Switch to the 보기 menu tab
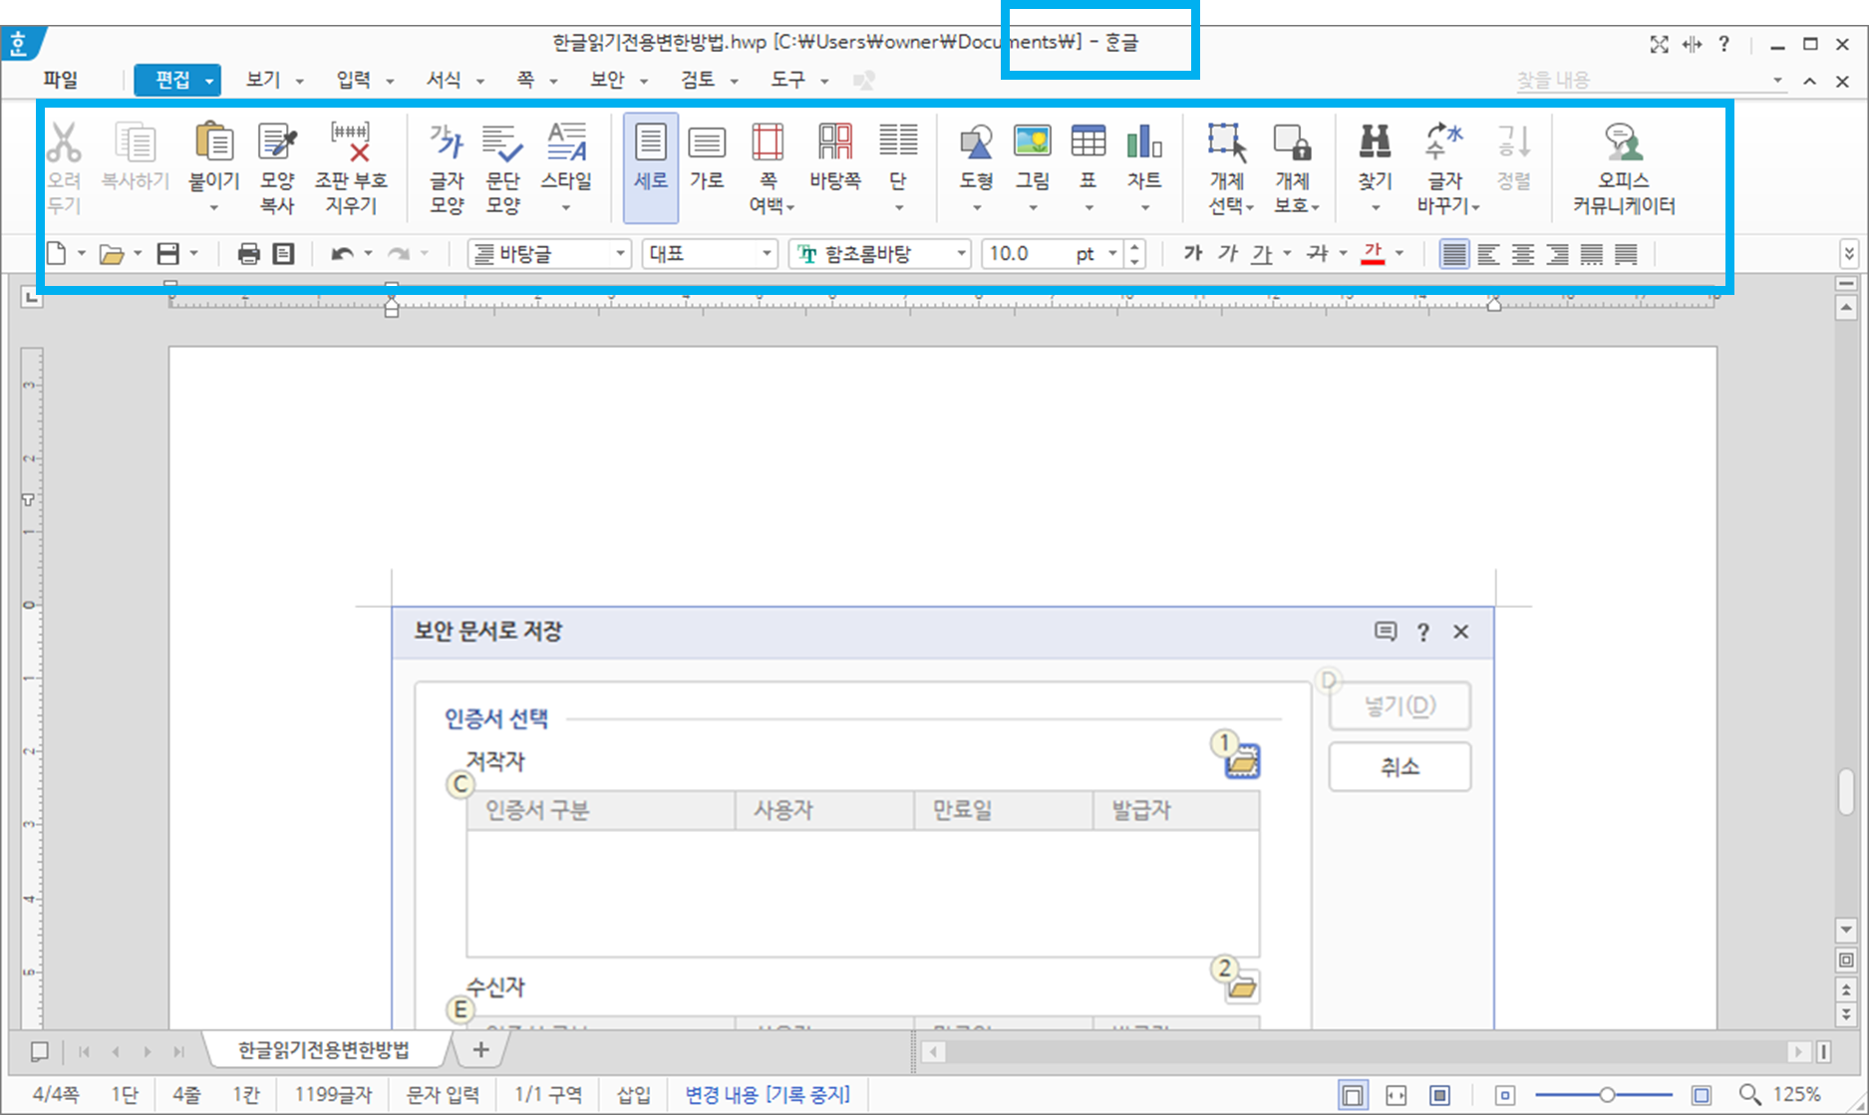1869x1115 pixels. (x=262, y=80)
